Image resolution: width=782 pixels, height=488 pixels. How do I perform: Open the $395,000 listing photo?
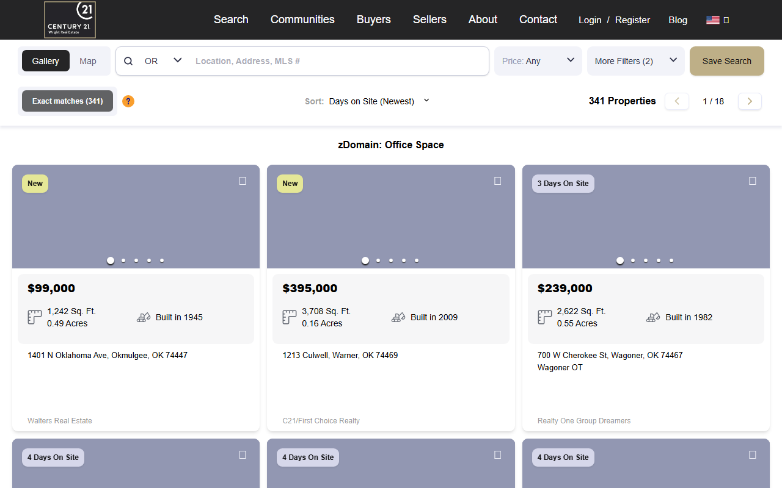(x=391, y=217)
